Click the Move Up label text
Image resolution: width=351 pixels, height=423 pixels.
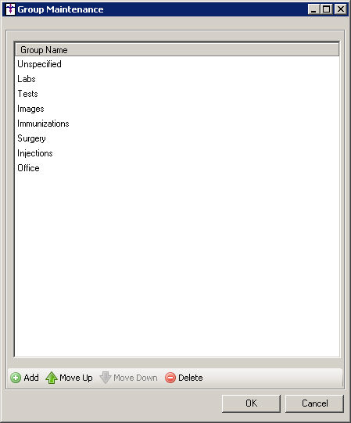(x=76, y=378)
